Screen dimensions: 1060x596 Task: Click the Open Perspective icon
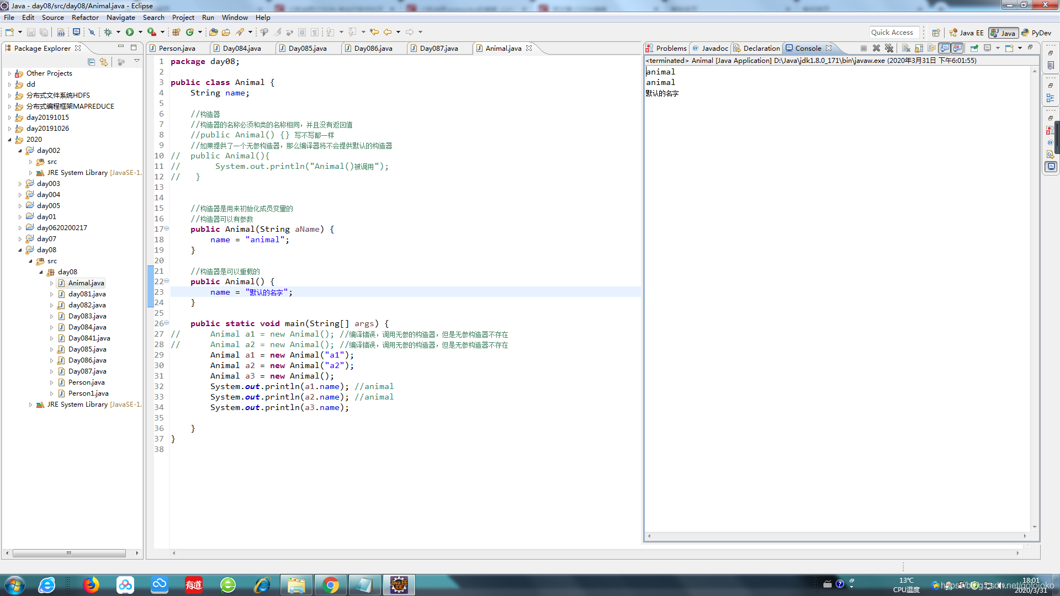pos(936,33)
